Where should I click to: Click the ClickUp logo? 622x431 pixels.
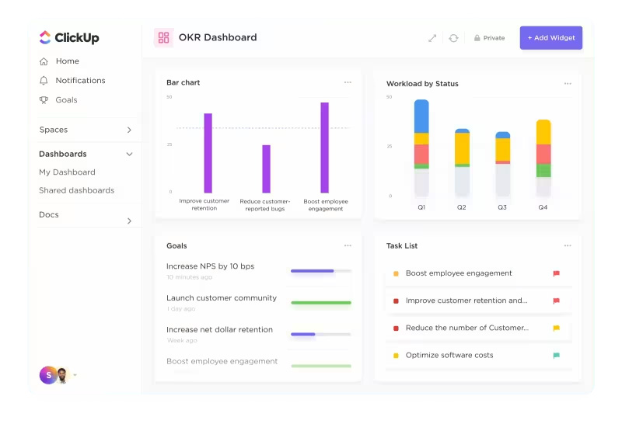coord(69,37)
